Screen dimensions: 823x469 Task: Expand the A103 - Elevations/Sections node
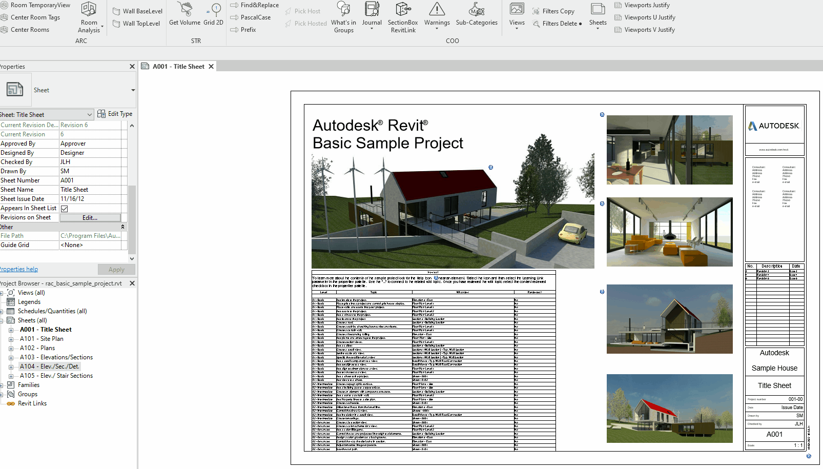[11, 358]
